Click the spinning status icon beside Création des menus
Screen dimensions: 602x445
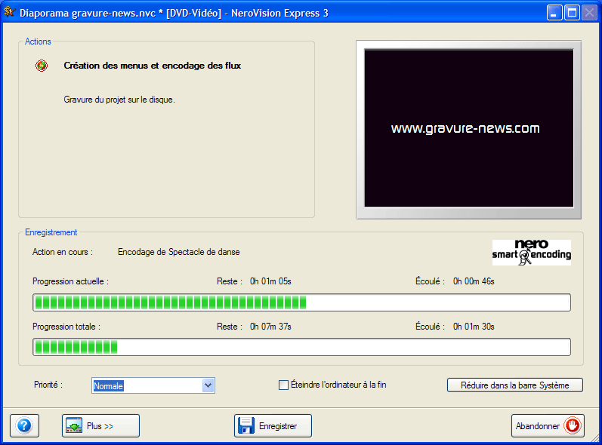(42, 66)
